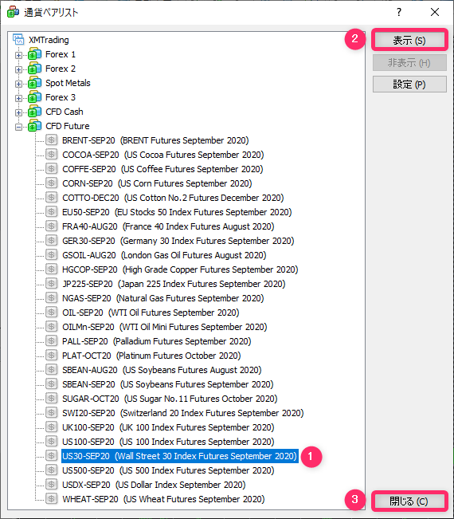The image size is (454, 519).
Task: Select NGAS-SEP20 Natural Gas Futures text
Action: point(163,298)
